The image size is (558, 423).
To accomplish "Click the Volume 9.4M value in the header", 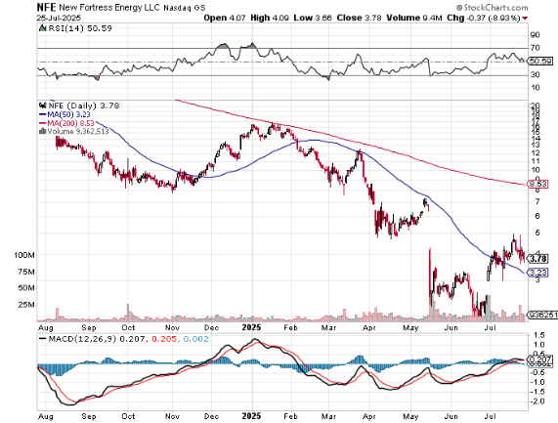I will tap(414, 18).
